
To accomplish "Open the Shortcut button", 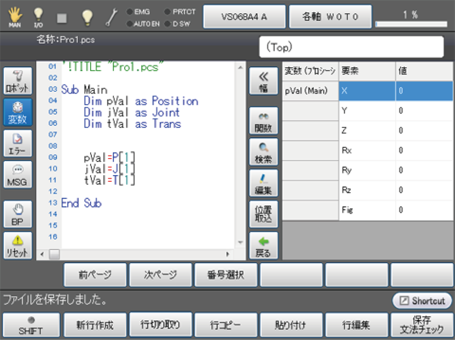I will (422, 301).
